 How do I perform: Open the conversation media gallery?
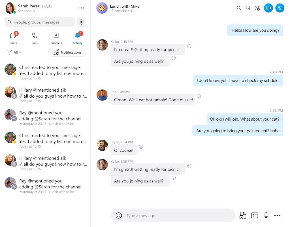pos(248,8)
